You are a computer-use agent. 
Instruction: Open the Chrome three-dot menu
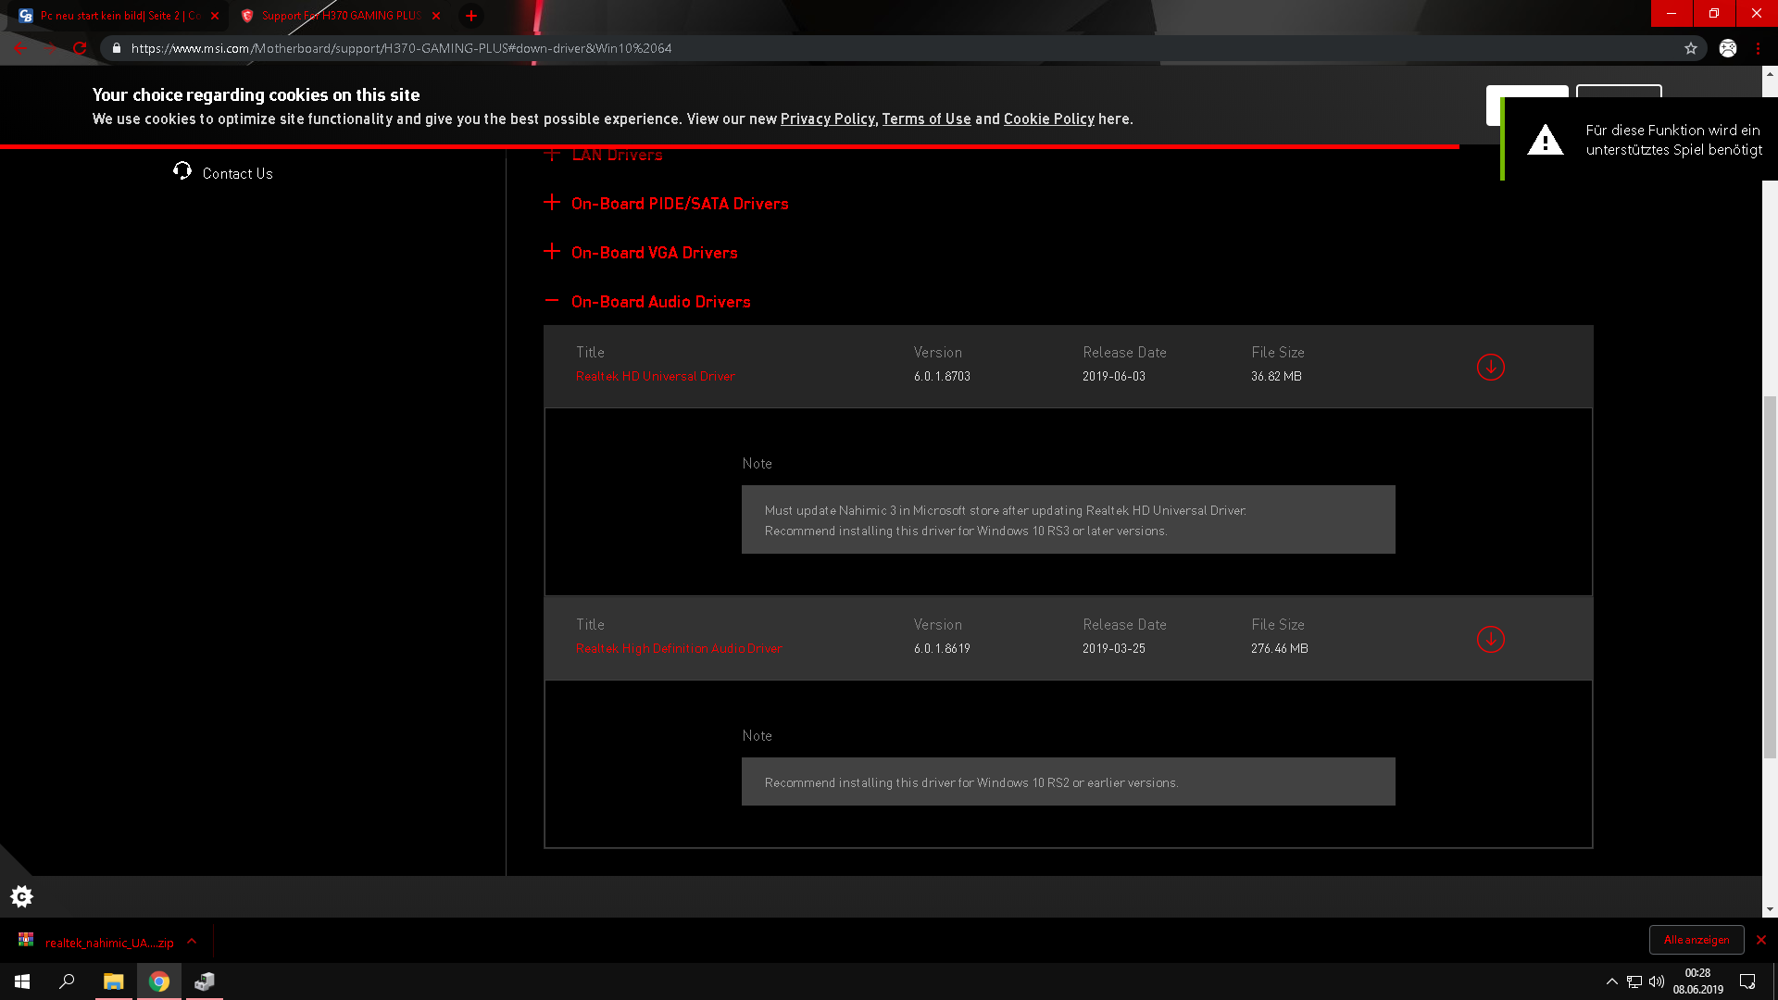tap(1758, 48)
